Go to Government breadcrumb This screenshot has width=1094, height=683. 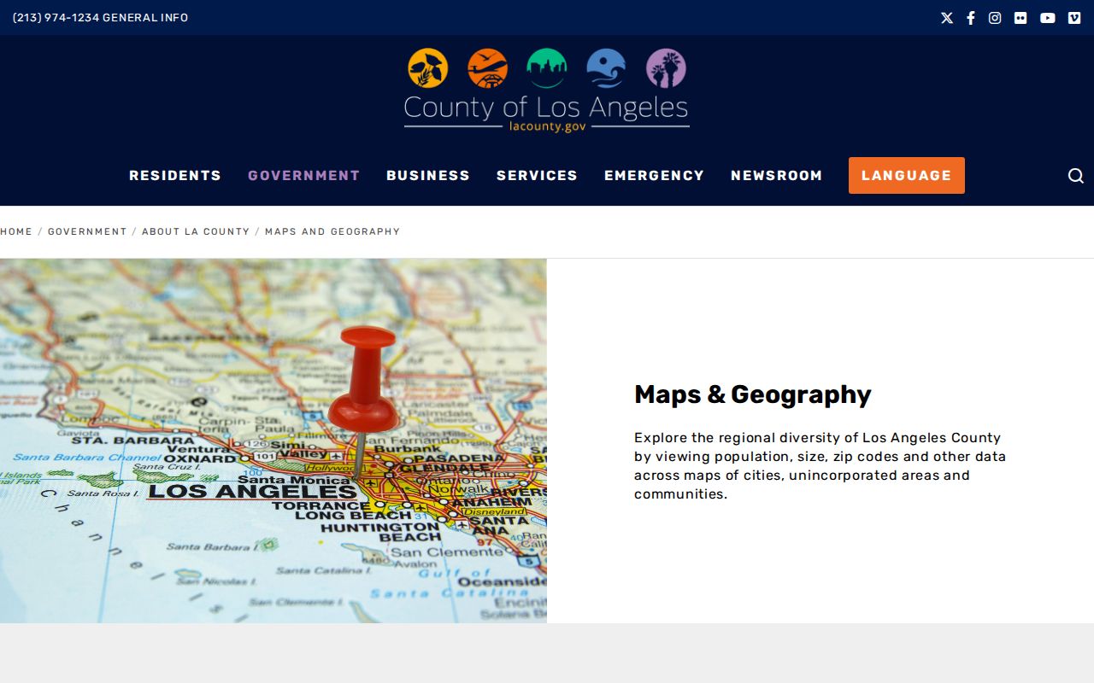(87, 231)
